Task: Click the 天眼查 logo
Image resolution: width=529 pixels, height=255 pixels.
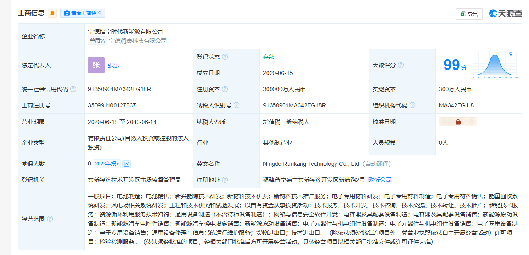Action: pyautogui.click(x=505, y=14)
